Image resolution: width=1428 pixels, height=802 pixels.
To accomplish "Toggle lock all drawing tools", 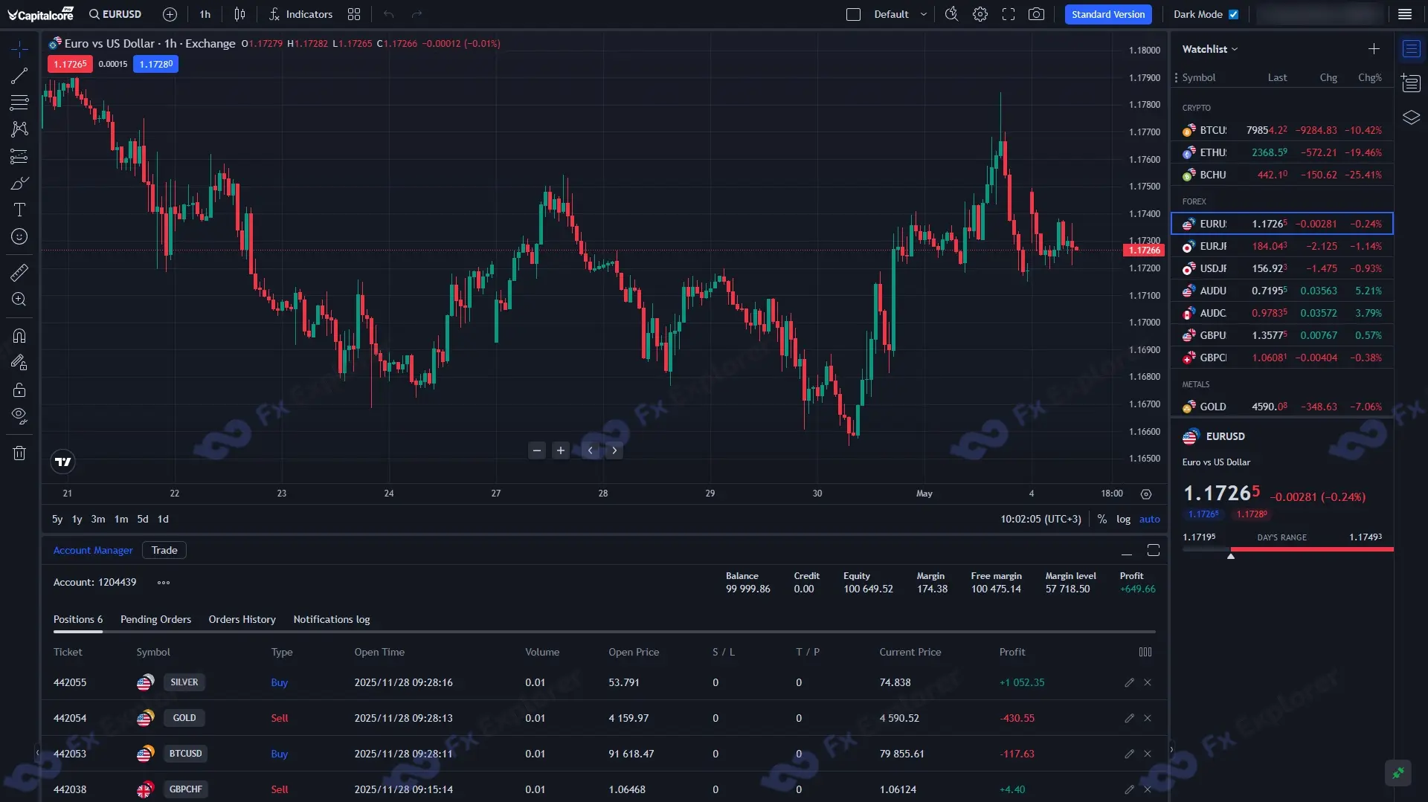I will (19, 389).
